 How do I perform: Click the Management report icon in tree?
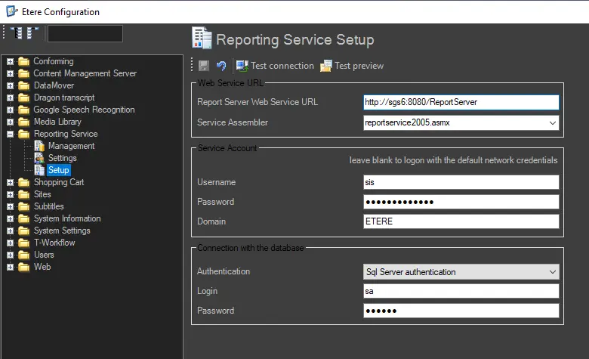39,146
